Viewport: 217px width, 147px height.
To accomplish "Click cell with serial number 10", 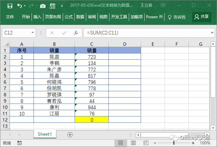I will (22, 113).
